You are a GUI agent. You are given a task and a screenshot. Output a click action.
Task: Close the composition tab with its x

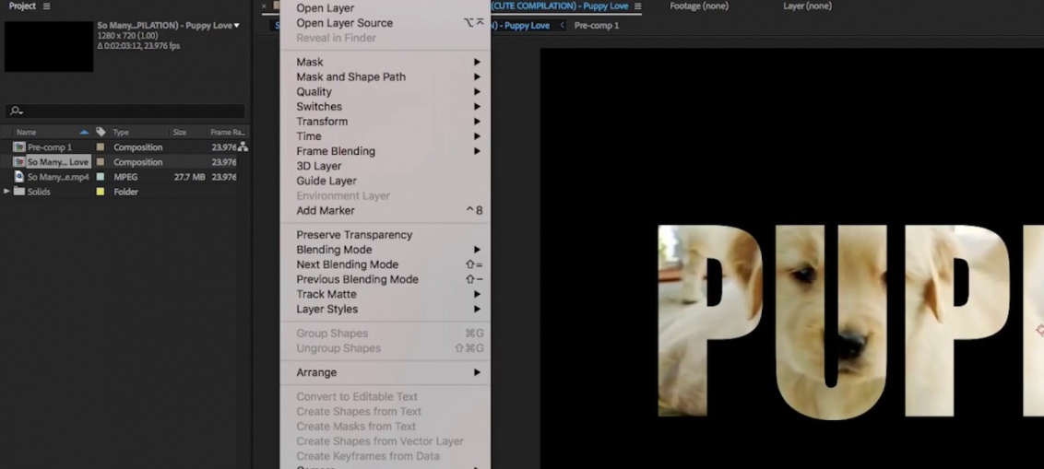[264, 6]
